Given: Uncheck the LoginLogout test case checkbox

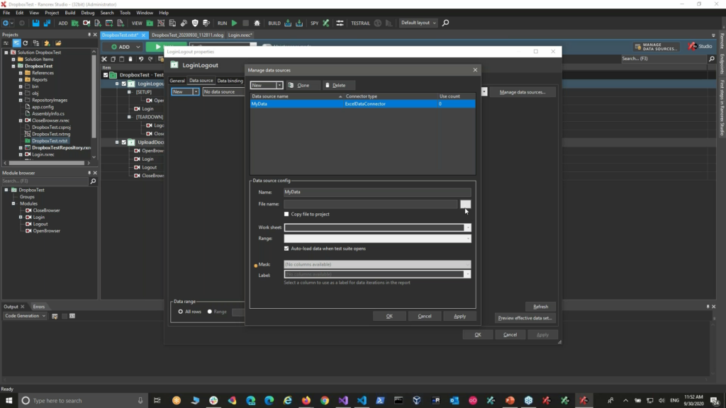Looking at the screenshot, I should [x=123, y=84].
